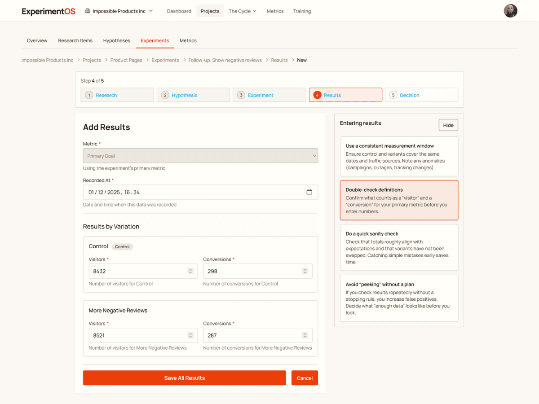
Task: Open the Training page from the top menu
Action: pos(301,11)
